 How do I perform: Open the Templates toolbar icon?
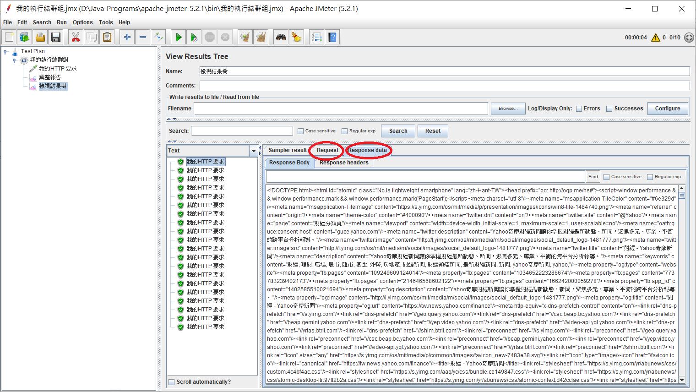(x=25, y=37)
